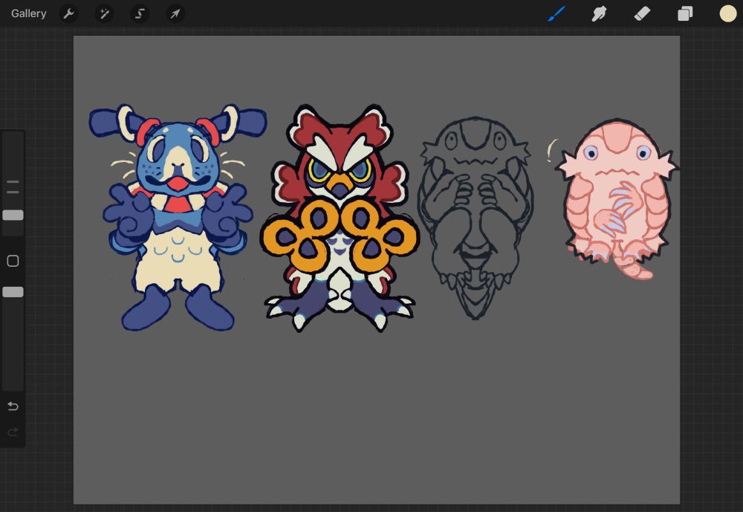Open the Layers panel
This screenshot has width=743, height=512.
point(685,14)
